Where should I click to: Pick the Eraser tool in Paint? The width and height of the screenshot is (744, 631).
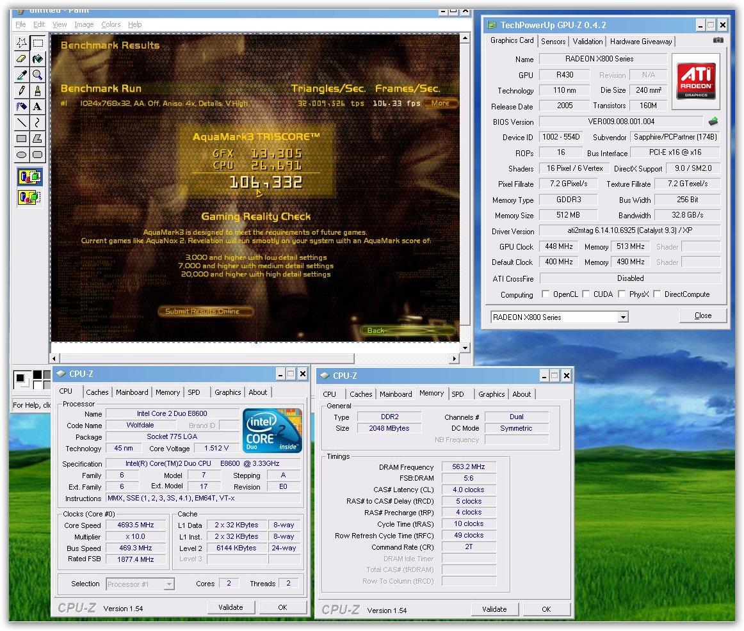point(21,59)
